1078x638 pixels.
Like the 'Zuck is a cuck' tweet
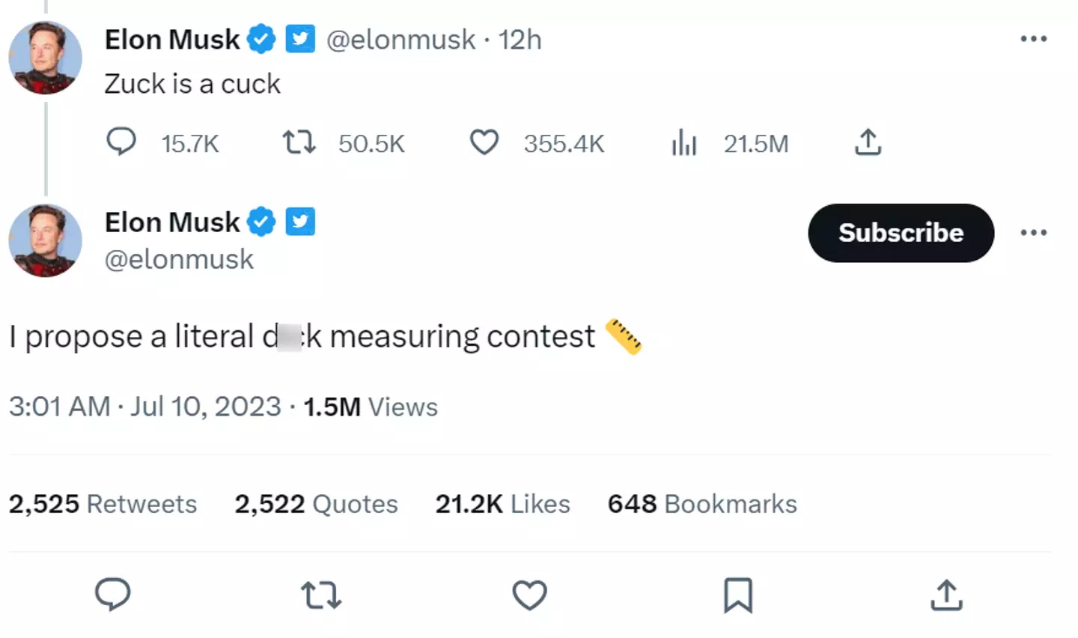tap(484, 142)
